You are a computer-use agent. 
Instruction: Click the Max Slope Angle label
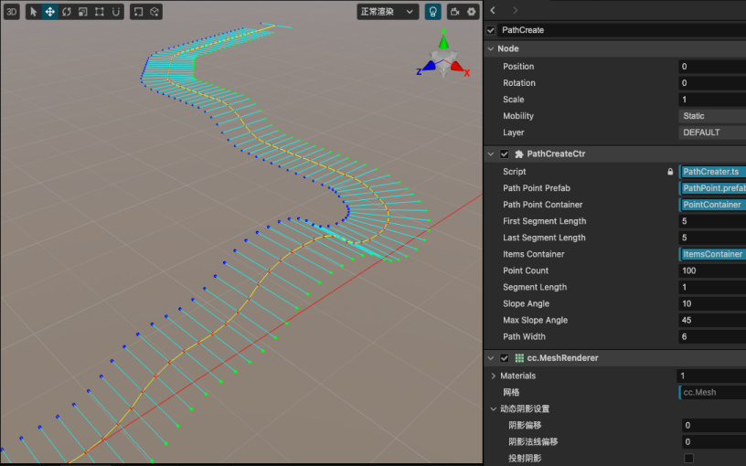tap(535, 320)
